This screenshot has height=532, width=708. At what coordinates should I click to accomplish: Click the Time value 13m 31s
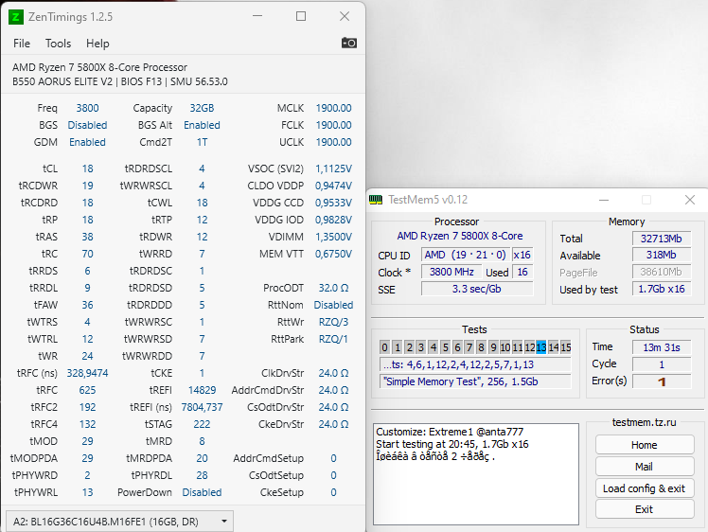pyautogui.click(x=662, y=347)
